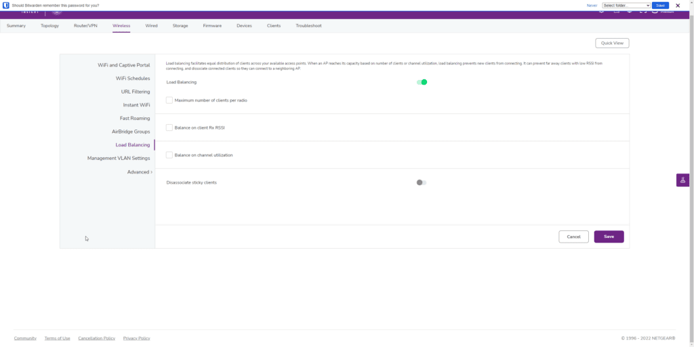Screen dimensions: 694x347
Task: Click the Quick View button
Action: coord(612,43)
